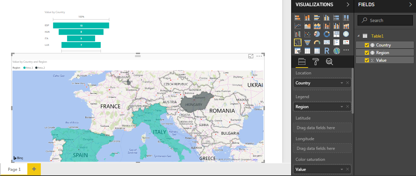Select the Waterfall chart visualization
The image size is (416, 176).
(297, 34)
